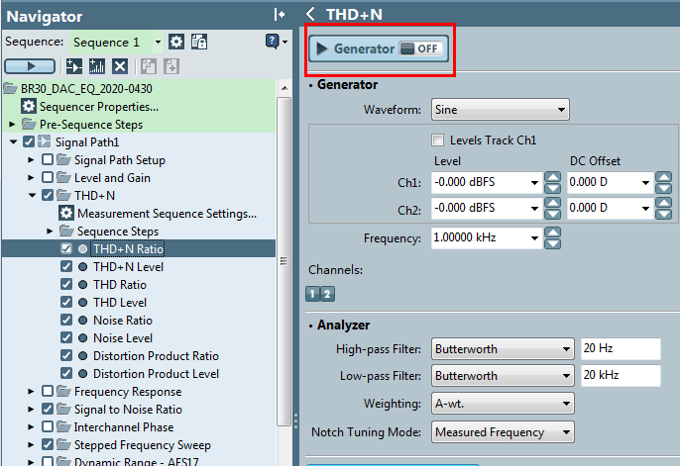Collapse the Analyzer section header
This screenshot has width=680, height=466.
(339, 325)
